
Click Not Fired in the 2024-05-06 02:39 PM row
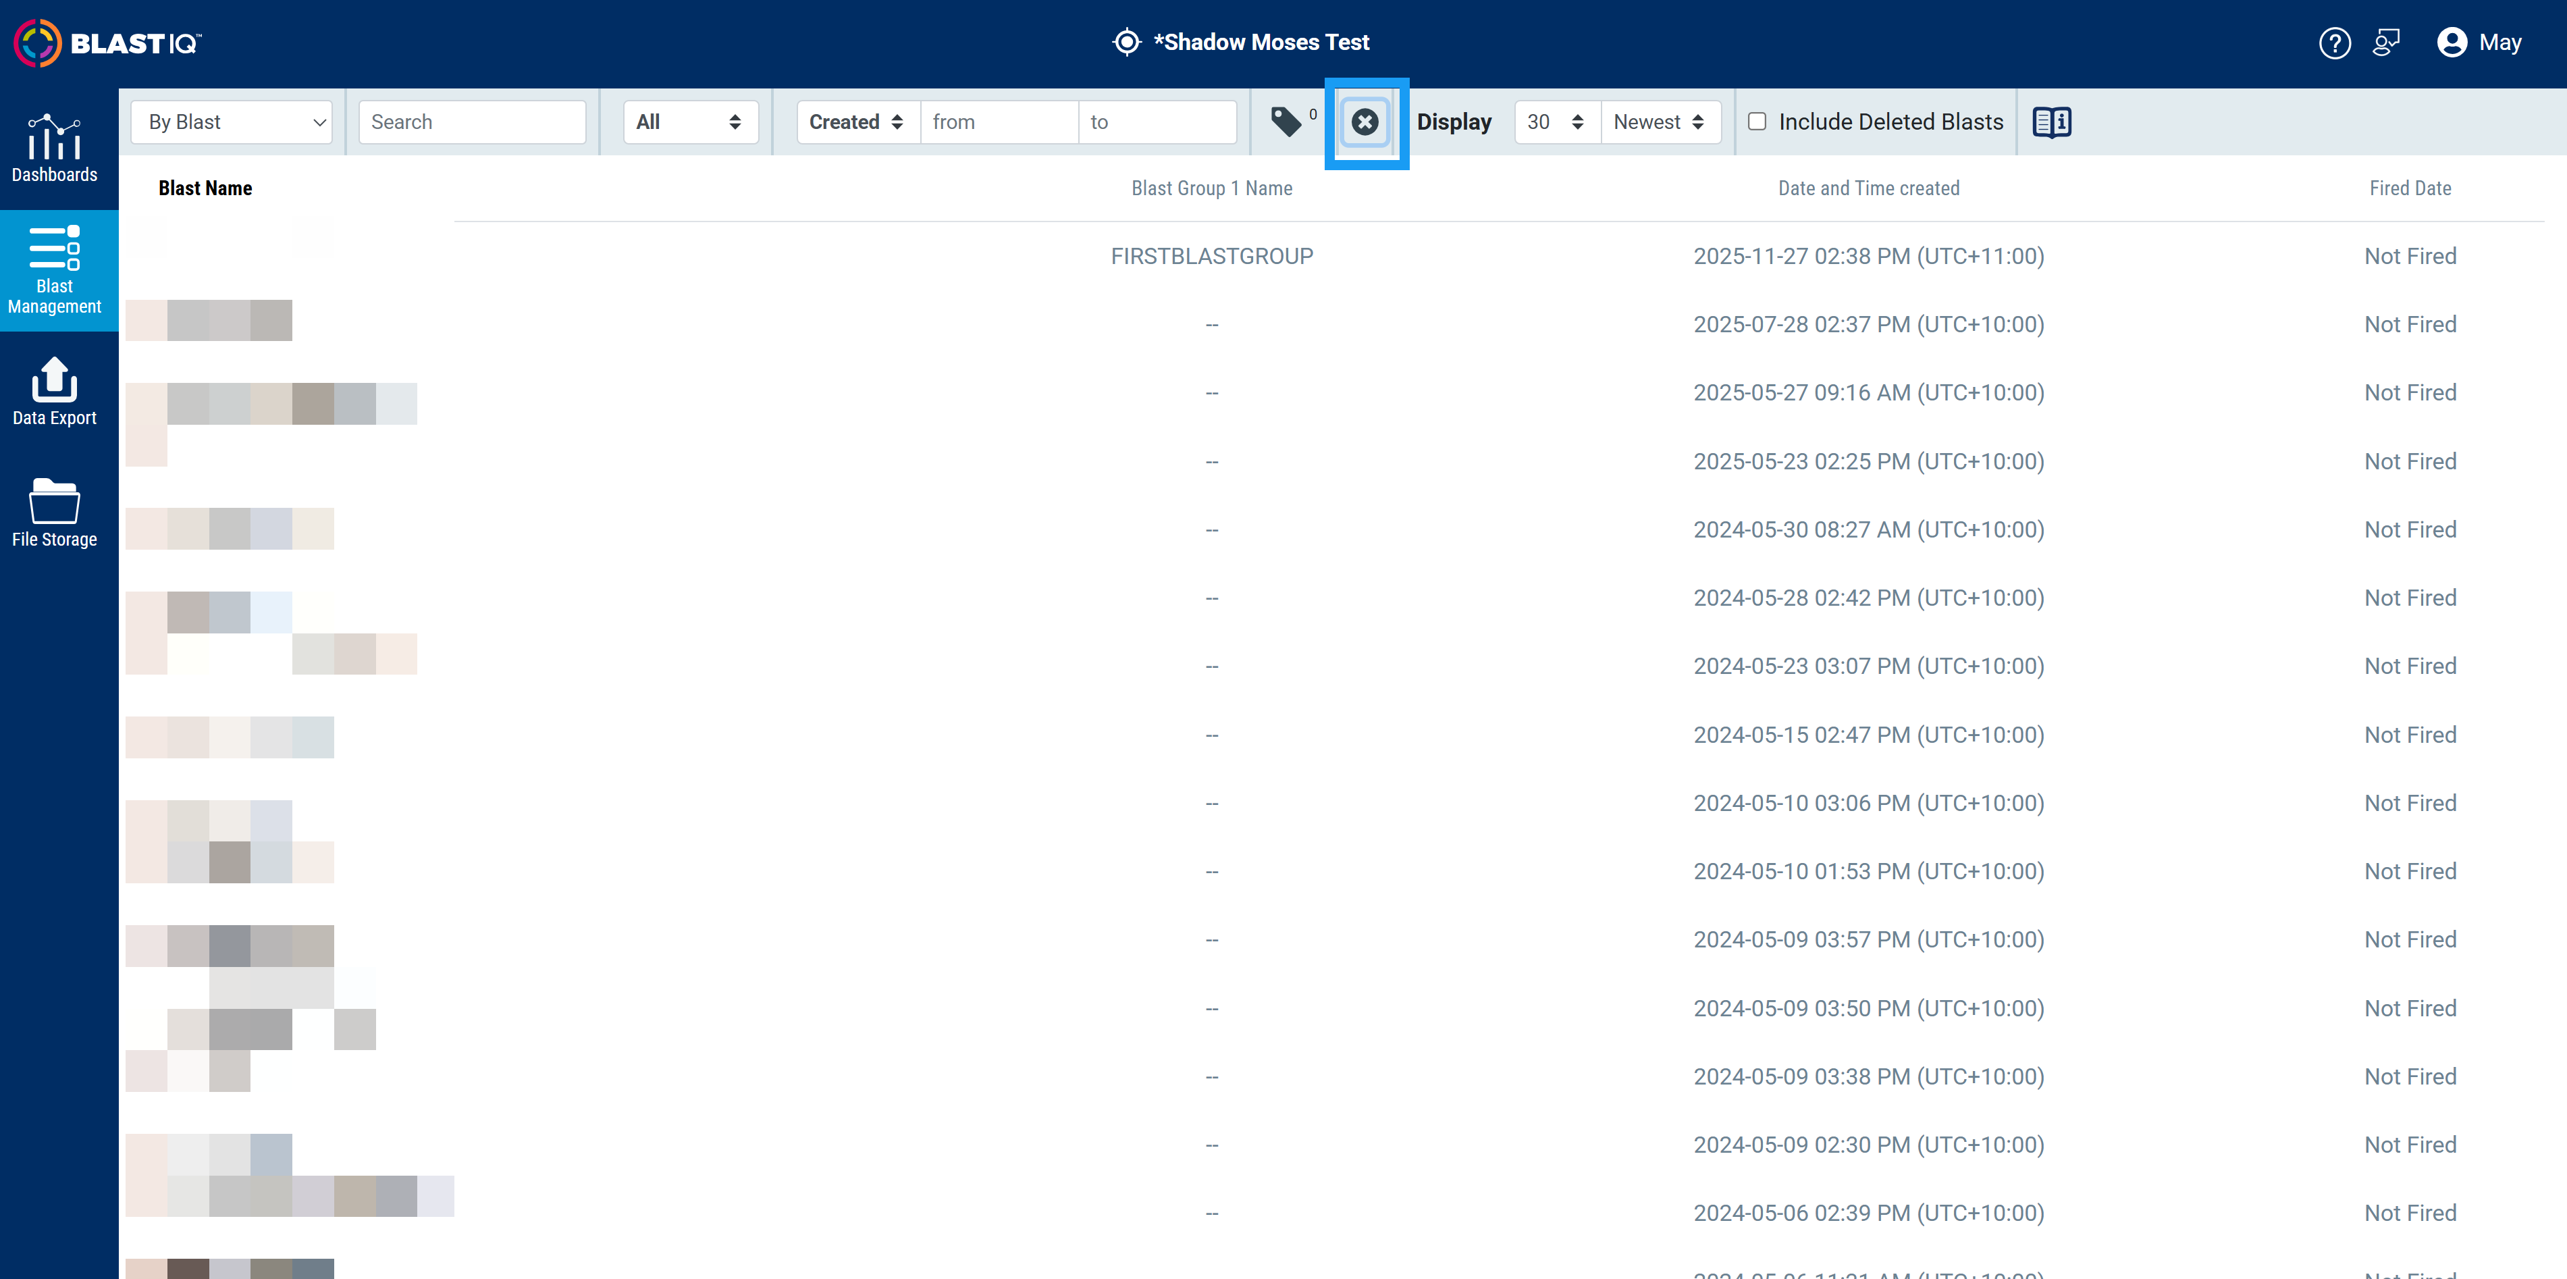coord(2410,1213)
